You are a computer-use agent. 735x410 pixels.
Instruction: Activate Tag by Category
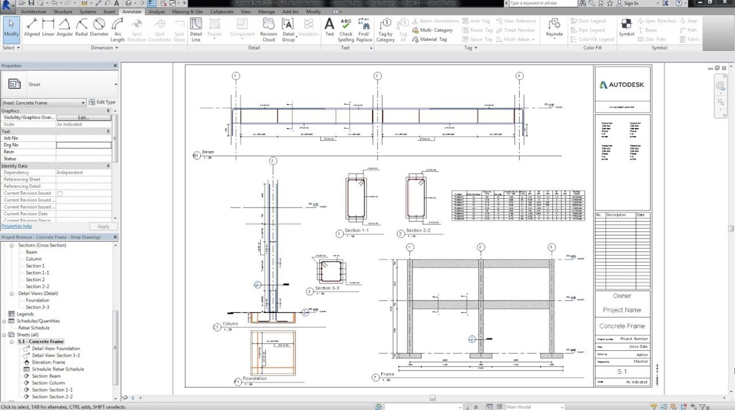(x=385, y=29)
